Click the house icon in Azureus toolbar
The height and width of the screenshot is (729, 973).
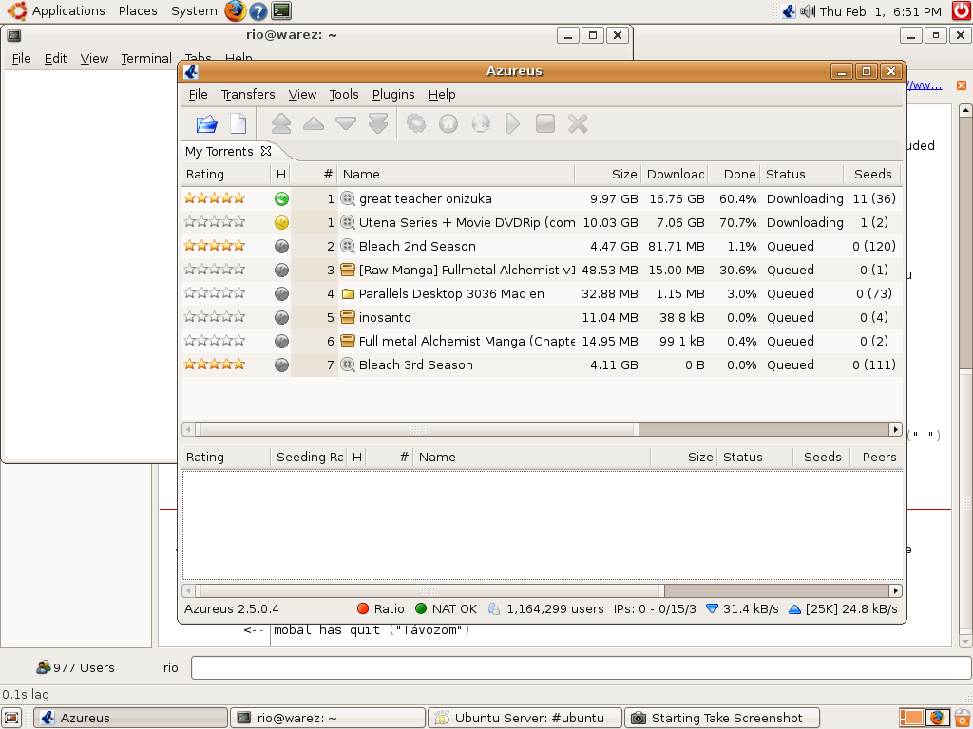click(x=448, y=124)
